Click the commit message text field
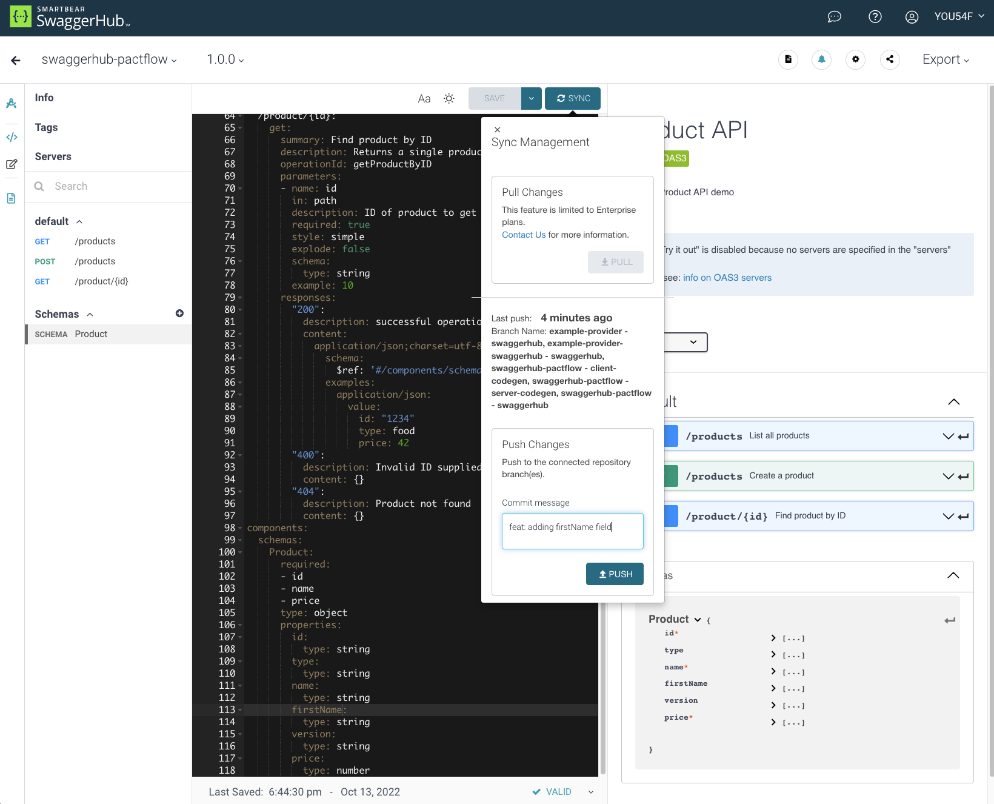The width and height of the screenshot is (994, 804). (x=572, y=531)
